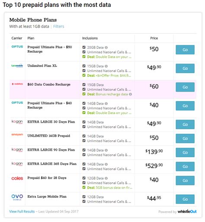The height and width of the screenshot is (222, 205).
Task: Click Go for the Kogan 365 Days Plan
Action: tap(185, 166)
